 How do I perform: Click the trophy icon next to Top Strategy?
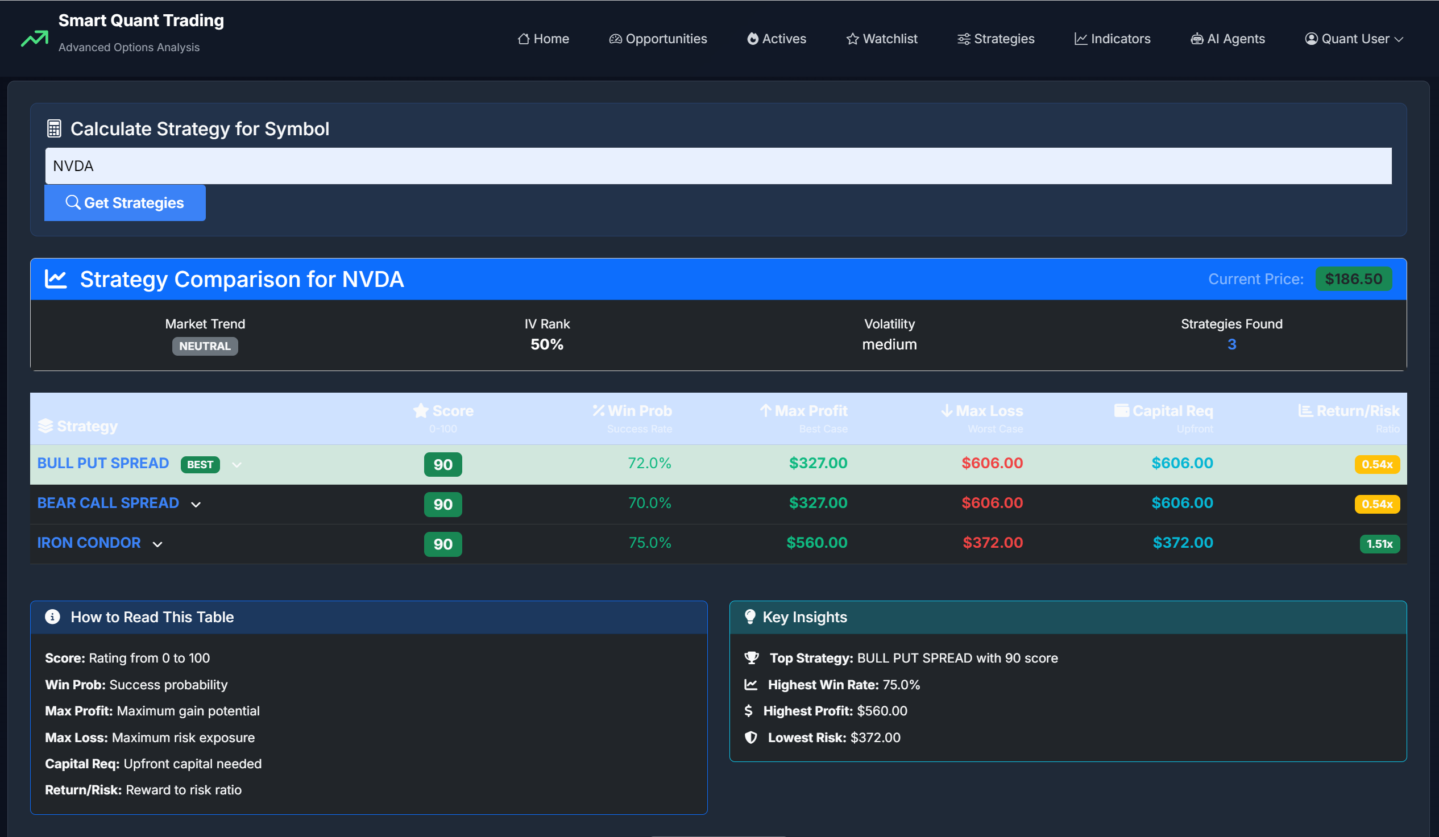(753, 658)
